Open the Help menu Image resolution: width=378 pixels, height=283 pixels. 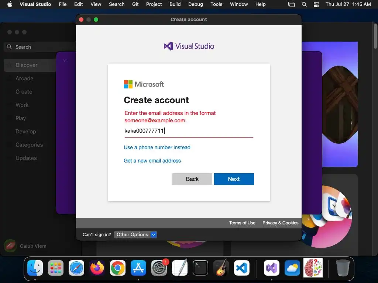click(x=260, y=4)
